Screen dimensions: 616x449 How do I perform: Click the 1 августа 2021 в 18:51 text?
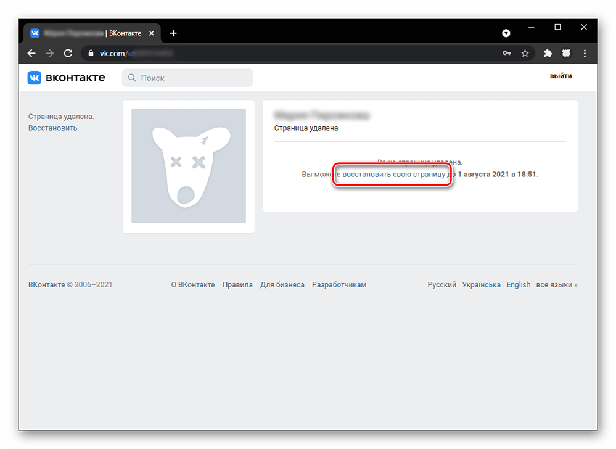click(x=497, y=174)
